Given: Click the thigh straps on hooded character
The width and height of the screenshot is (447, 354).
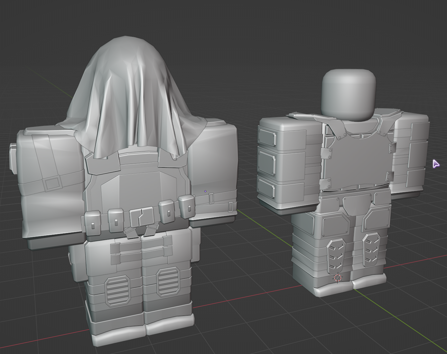Looking at the screenshot, I should (141, 249).
